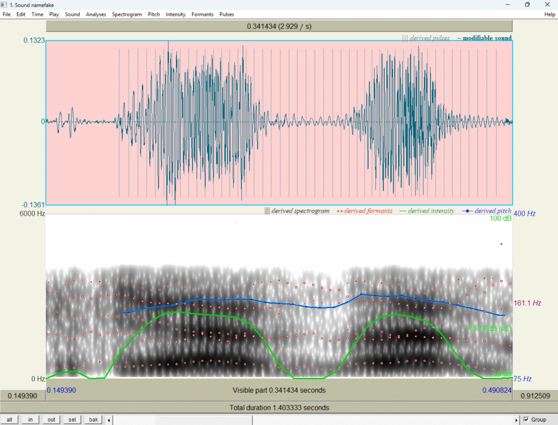Click the -0.1361 amplitude minimum label
This screenshot has height=425, width=558.
click(33, 205)
